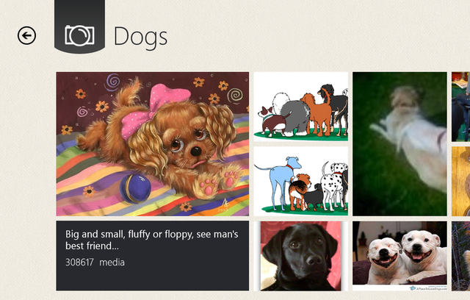Click the 308617 media count
The image size is (470, 300).
coord(80,262)
